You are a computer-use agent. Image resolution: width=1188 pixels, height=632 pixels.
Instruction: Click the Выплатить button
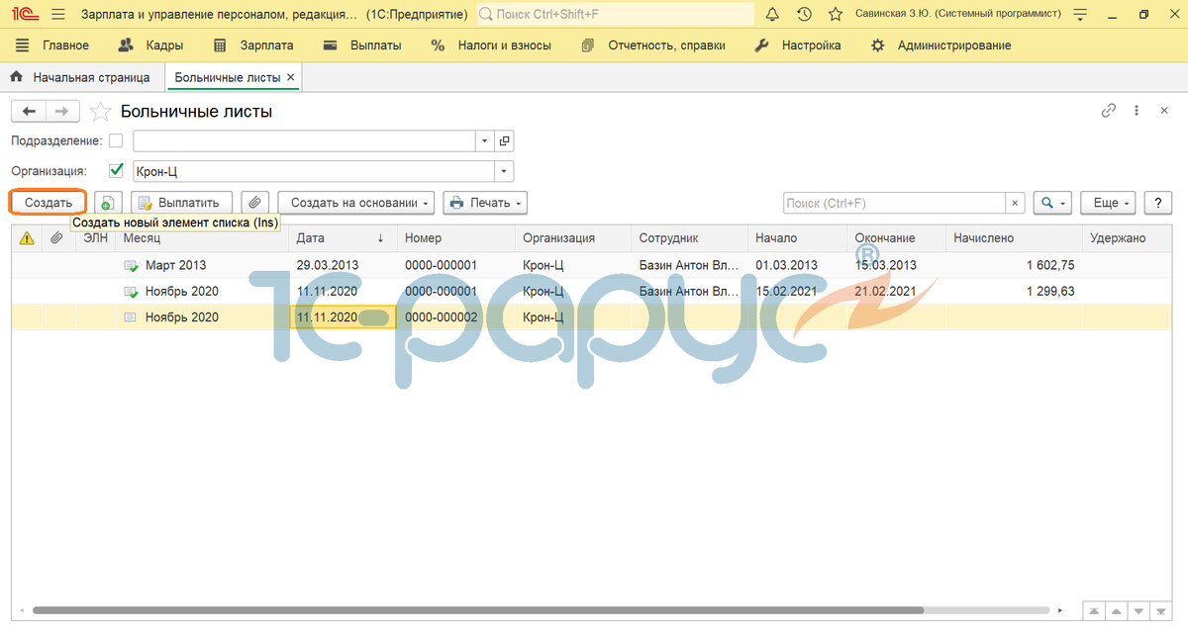coord(182,203)
